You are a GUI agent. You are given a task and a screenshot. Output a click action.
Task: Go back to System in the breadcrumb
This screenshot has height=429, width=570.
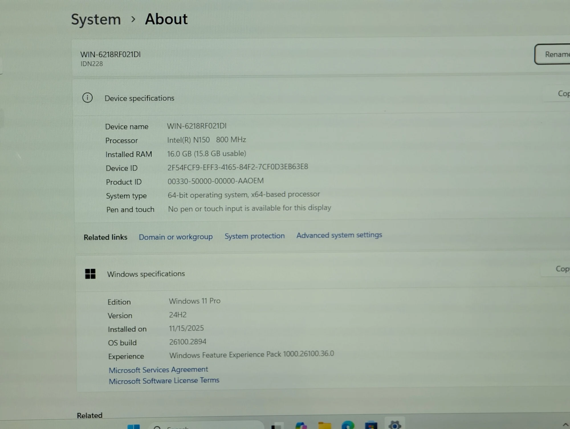(96, 20)
